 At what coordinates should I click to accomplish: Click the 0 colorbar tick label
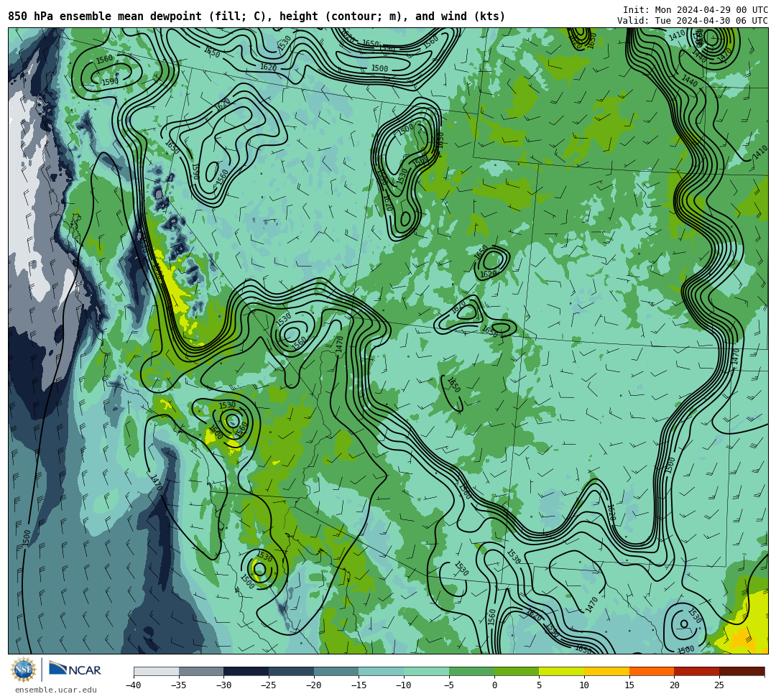[x=494, y=685]
